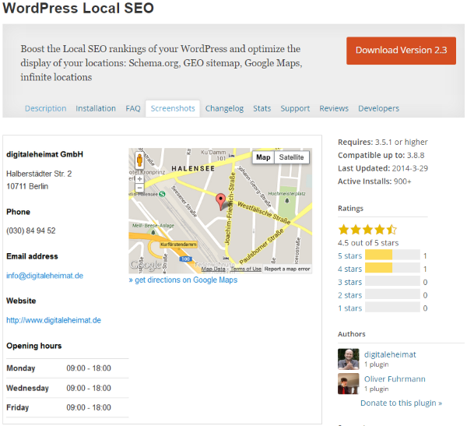Click the star rating icons
This screenshot has height=426, width=467.
click(x=367, y=230)
